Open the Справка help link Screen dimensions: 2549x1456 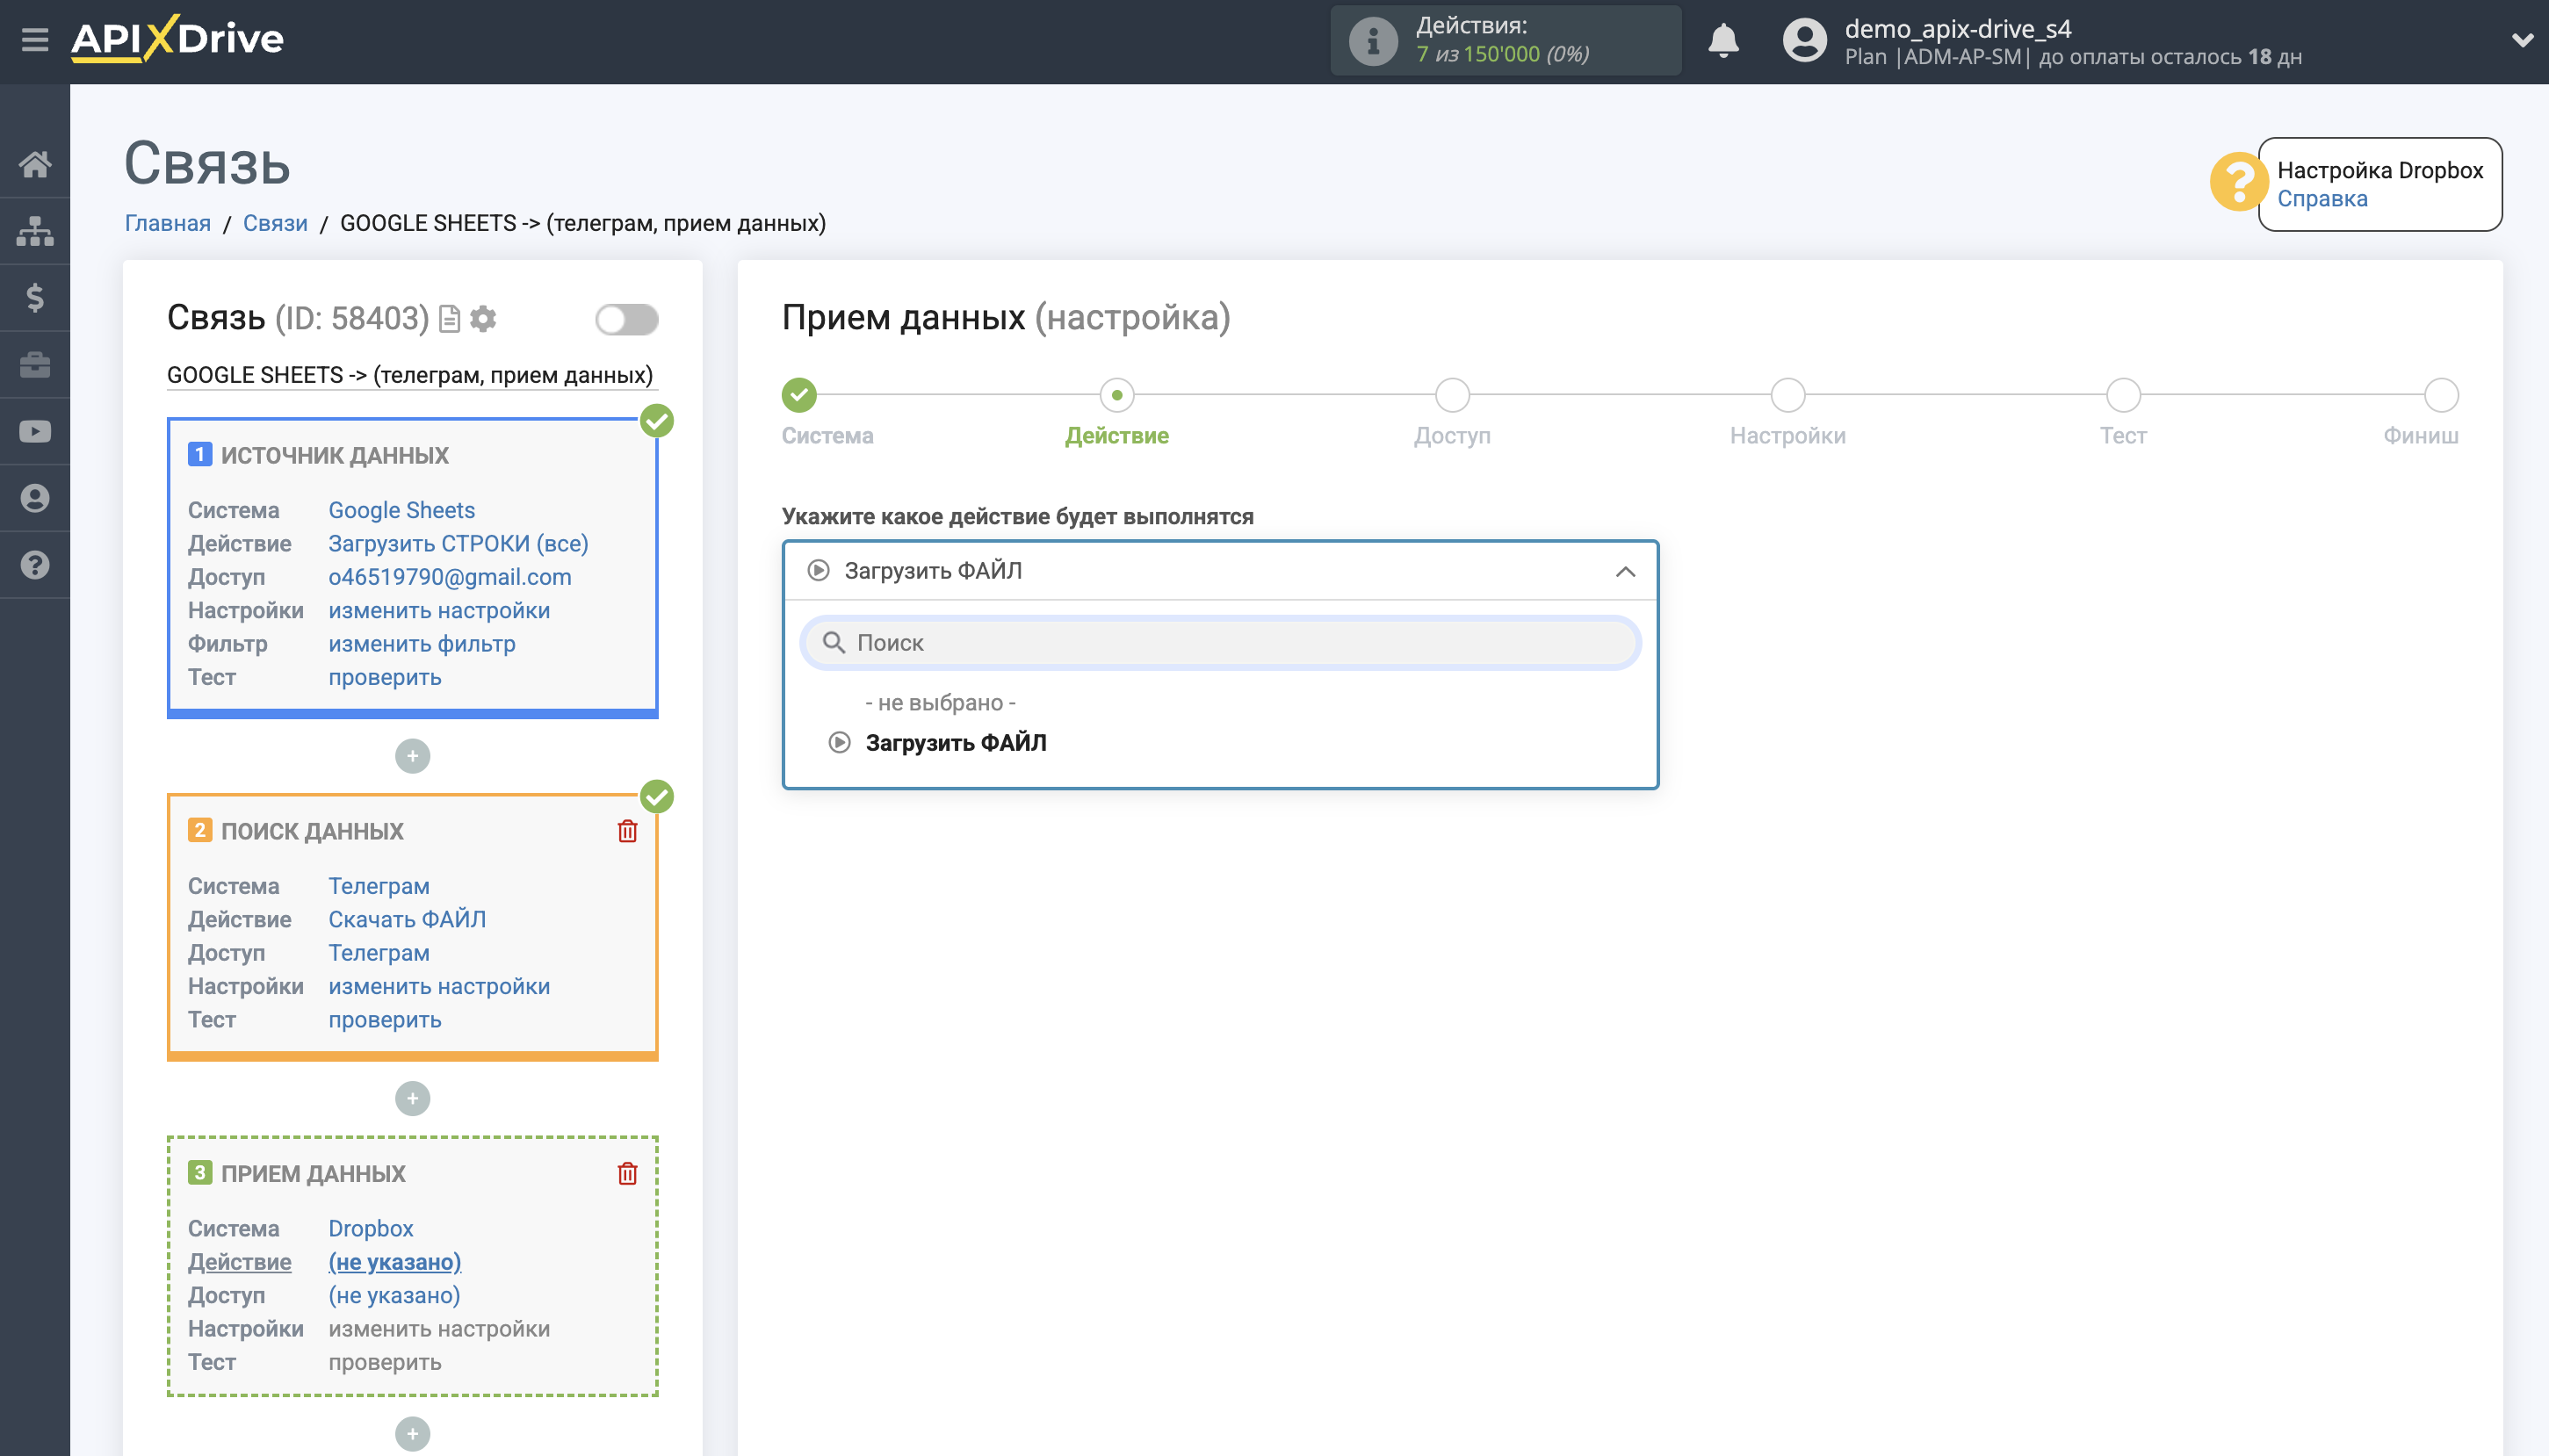(x=2321, y=199)
